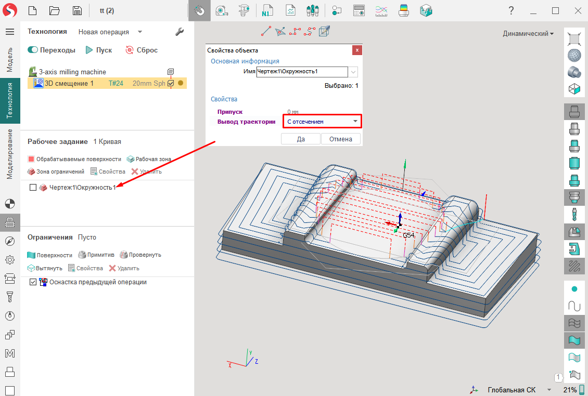Switch to the Модель tab
Screen dimensions: 588x396
pyautogui.click(x=10, y=60)
